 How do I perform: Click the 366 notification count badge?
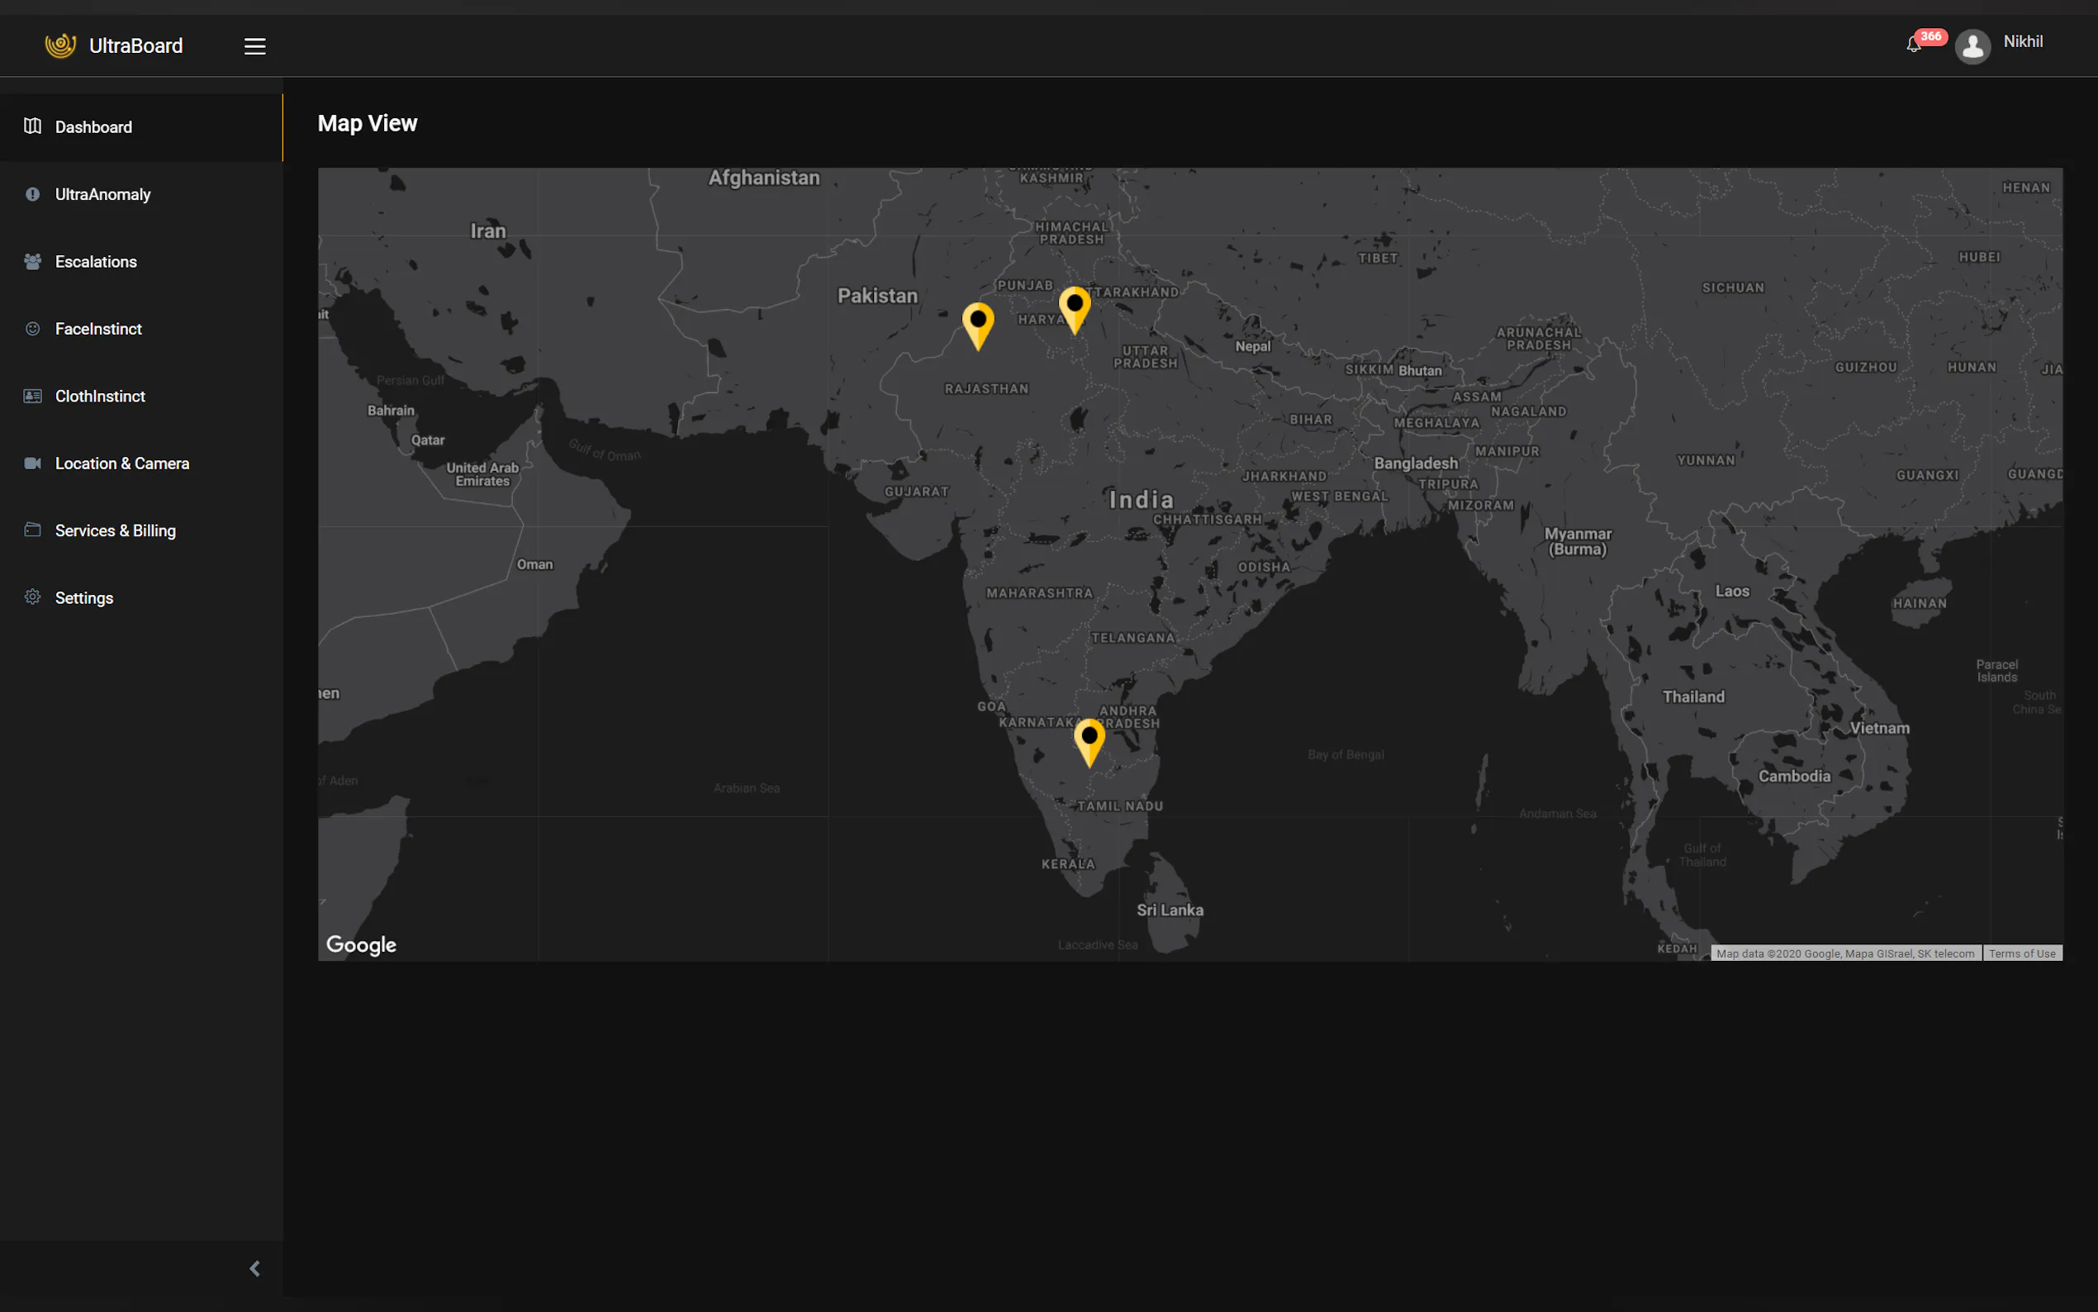(1930, 36)
